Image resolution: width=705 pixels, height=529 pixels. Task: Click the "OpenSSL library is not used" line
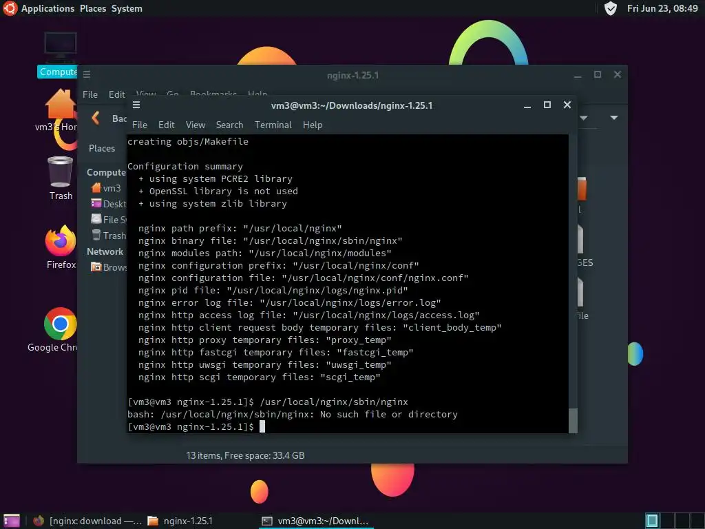218,191
